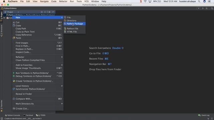Choose Show Image Thumbnails
214x120 pixels.
tap(38, 68)
